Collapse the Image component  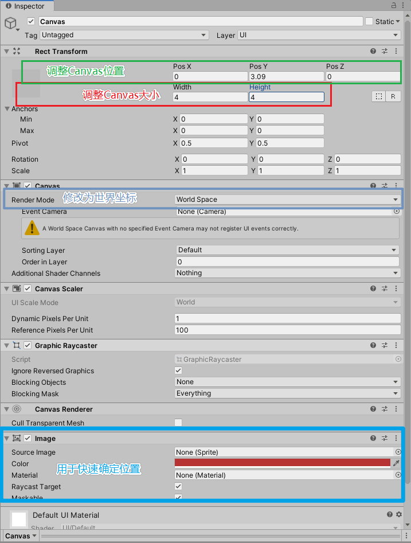click(6, 438)
